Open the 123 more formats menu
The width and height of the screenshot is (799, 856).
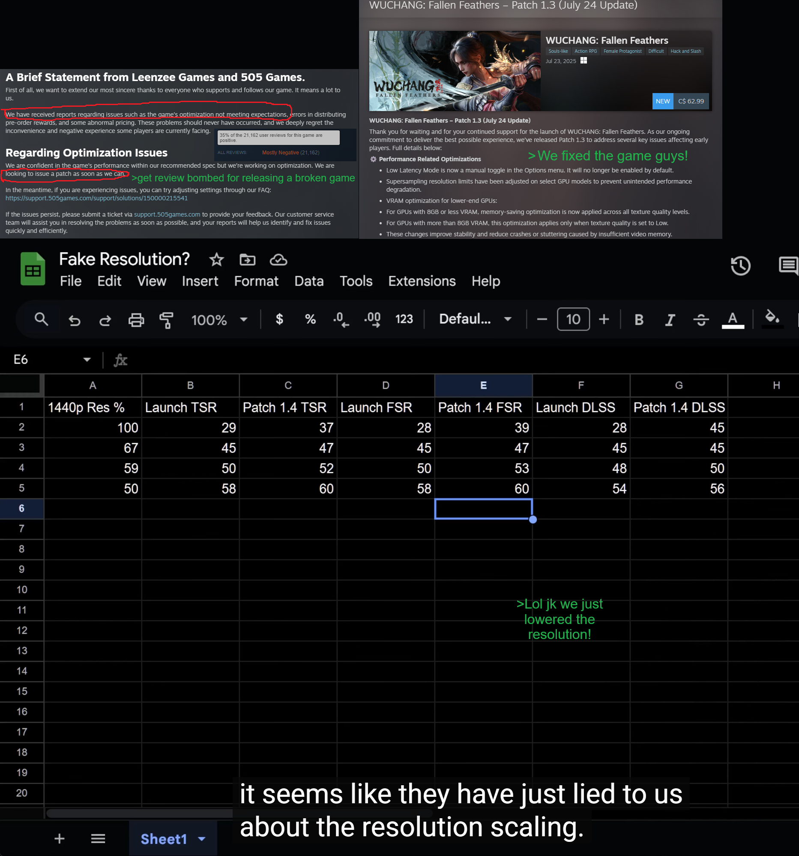[x=404, y=319]
